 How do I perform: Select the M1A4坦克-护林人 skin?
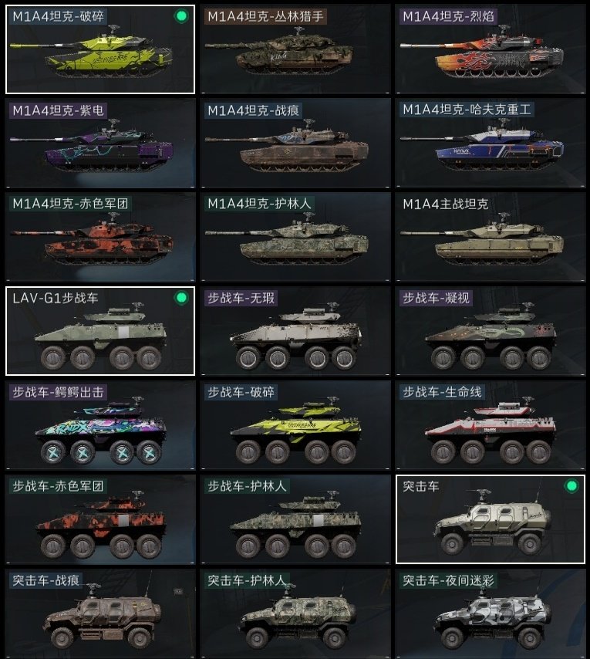coord(295,237)
